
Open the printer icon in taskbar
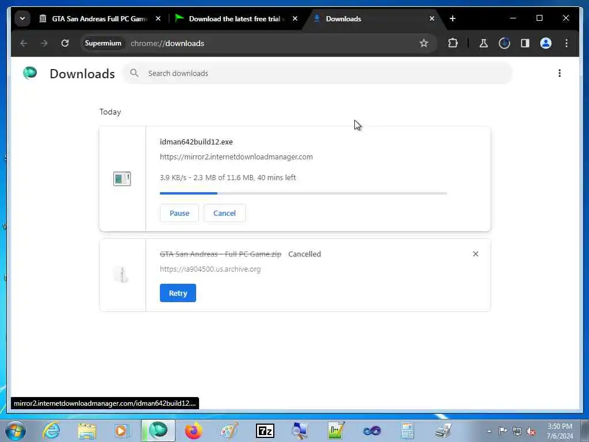[x=443, y=430]
